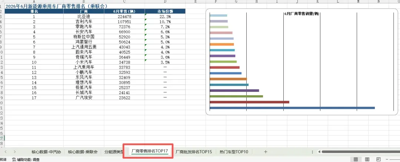The image size is (400, 162).
Task: Select the cell containing 上汽通用五菱
Action: pyautogui.click(x=84, y=47)
